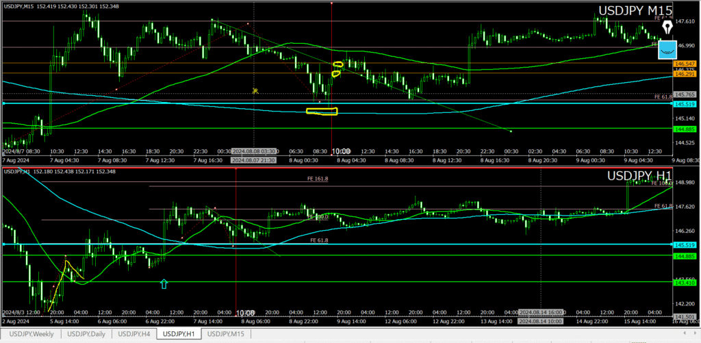The image size is (701, 343).
Task: Click the FE 161.8 Fibonacci label
Action: [x=317, y=178]
